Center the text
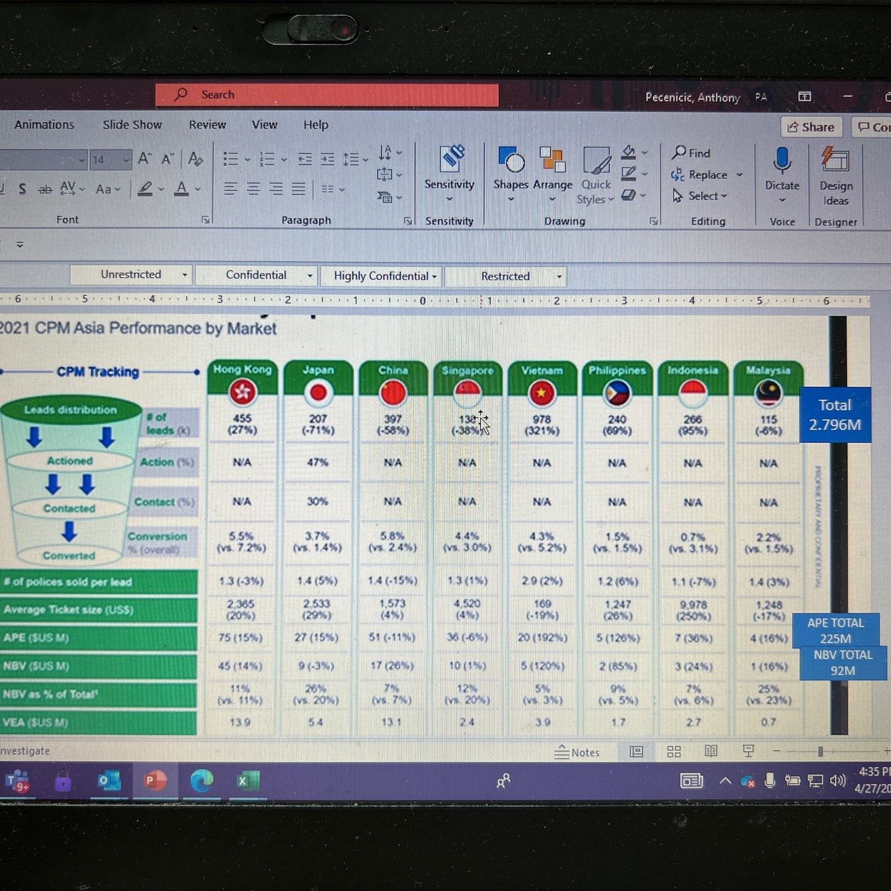891x891 pixels. click(253, 189)
